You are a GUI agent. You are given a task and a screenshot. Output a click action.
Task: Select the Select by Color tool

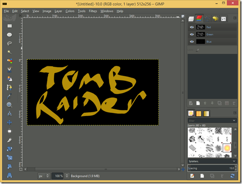tap(10, 61)
